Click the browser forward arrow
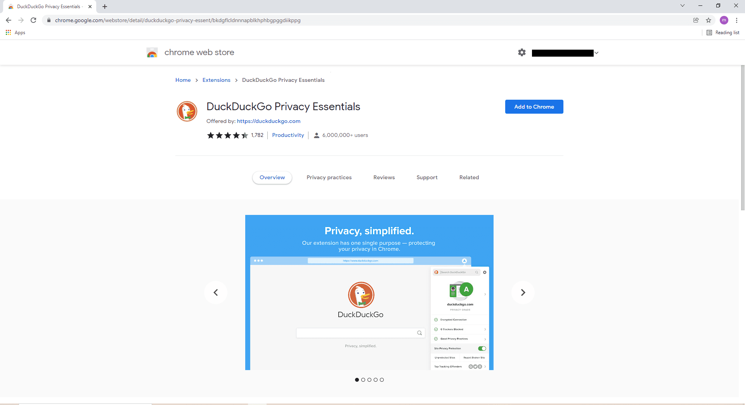745x405 pixels. click(21, 20)
